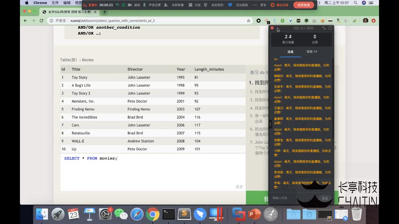Open the 互动面板 interaction panel
The width and height of the screenshot is (399, 224).
pyautogui.click(x=238, y=5)
